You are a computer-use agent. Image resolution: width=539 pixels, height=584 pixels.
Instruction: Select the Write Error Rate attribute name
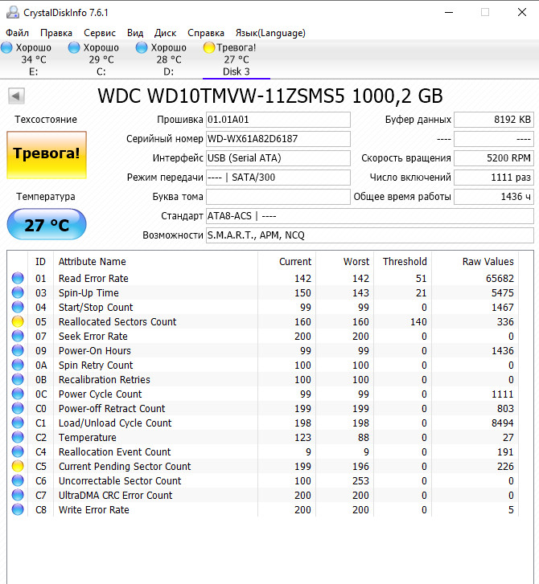[x=94, y=509]
